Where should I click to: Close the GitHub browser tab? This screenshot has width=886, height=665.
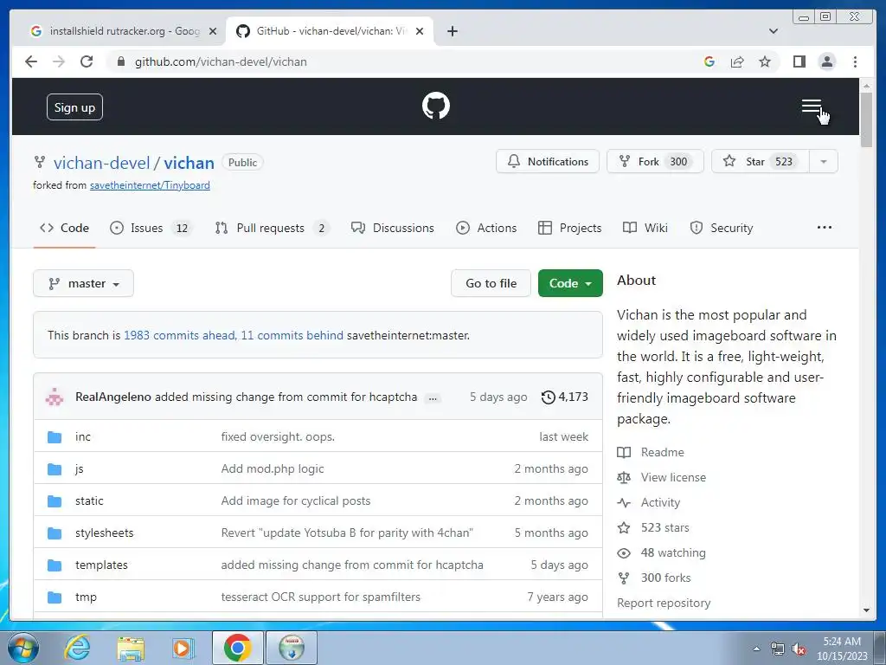pyautogui.click(x=420, y=32)
